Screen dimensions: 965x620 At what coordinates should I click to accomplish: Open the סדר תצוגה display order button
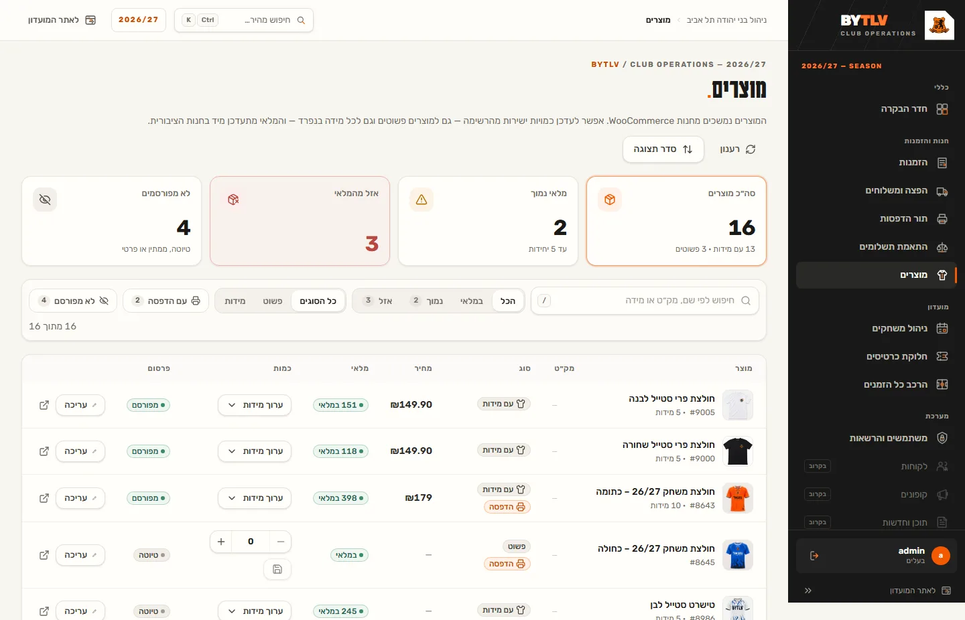pyautogui.click(x=663, y=149)
